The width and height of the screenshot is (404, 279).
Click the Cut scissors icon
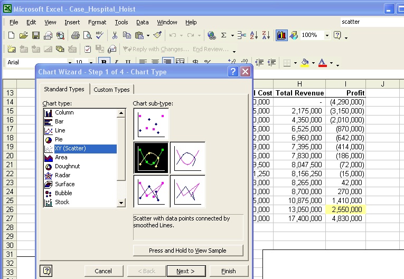(x=115, y=35)
